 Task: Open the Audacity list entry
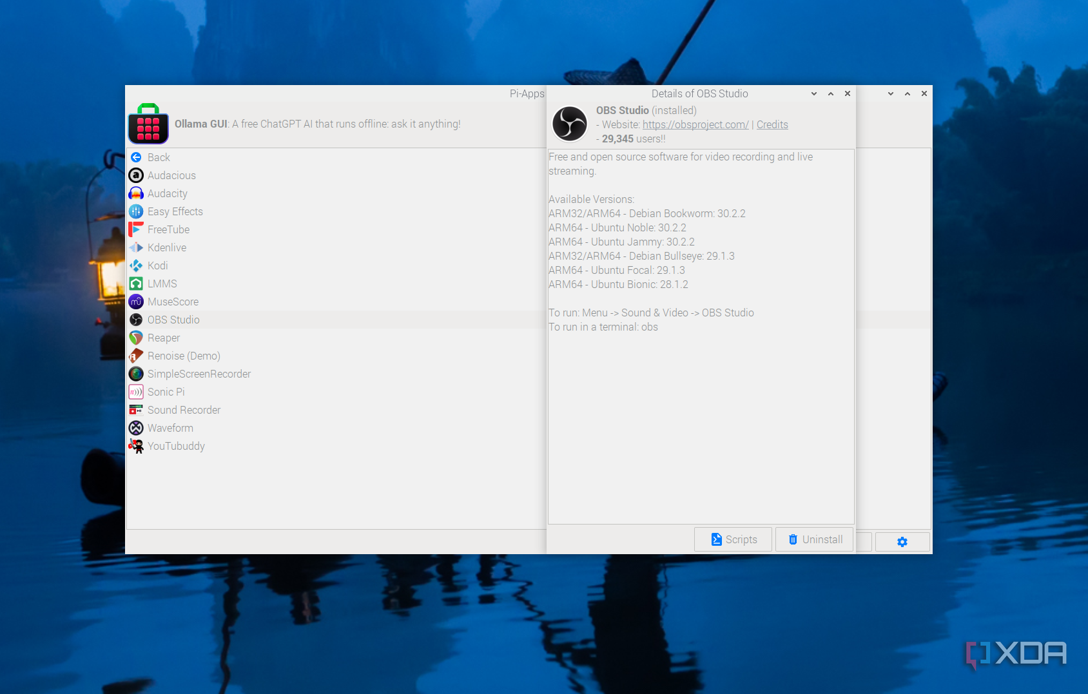coord(335,193)
